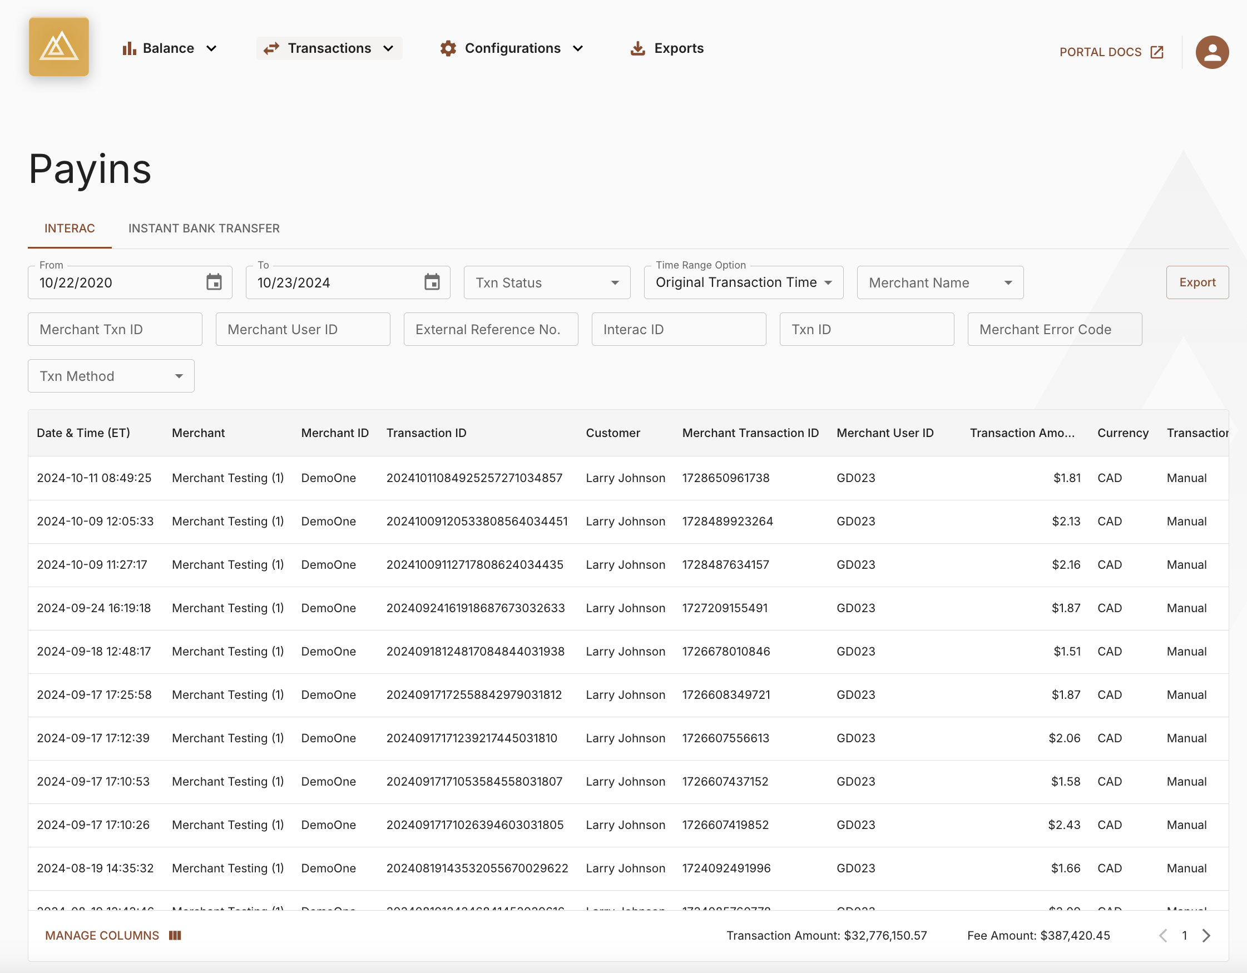Click MANAGE COLUMNS at the bottom

click(102, 935)
